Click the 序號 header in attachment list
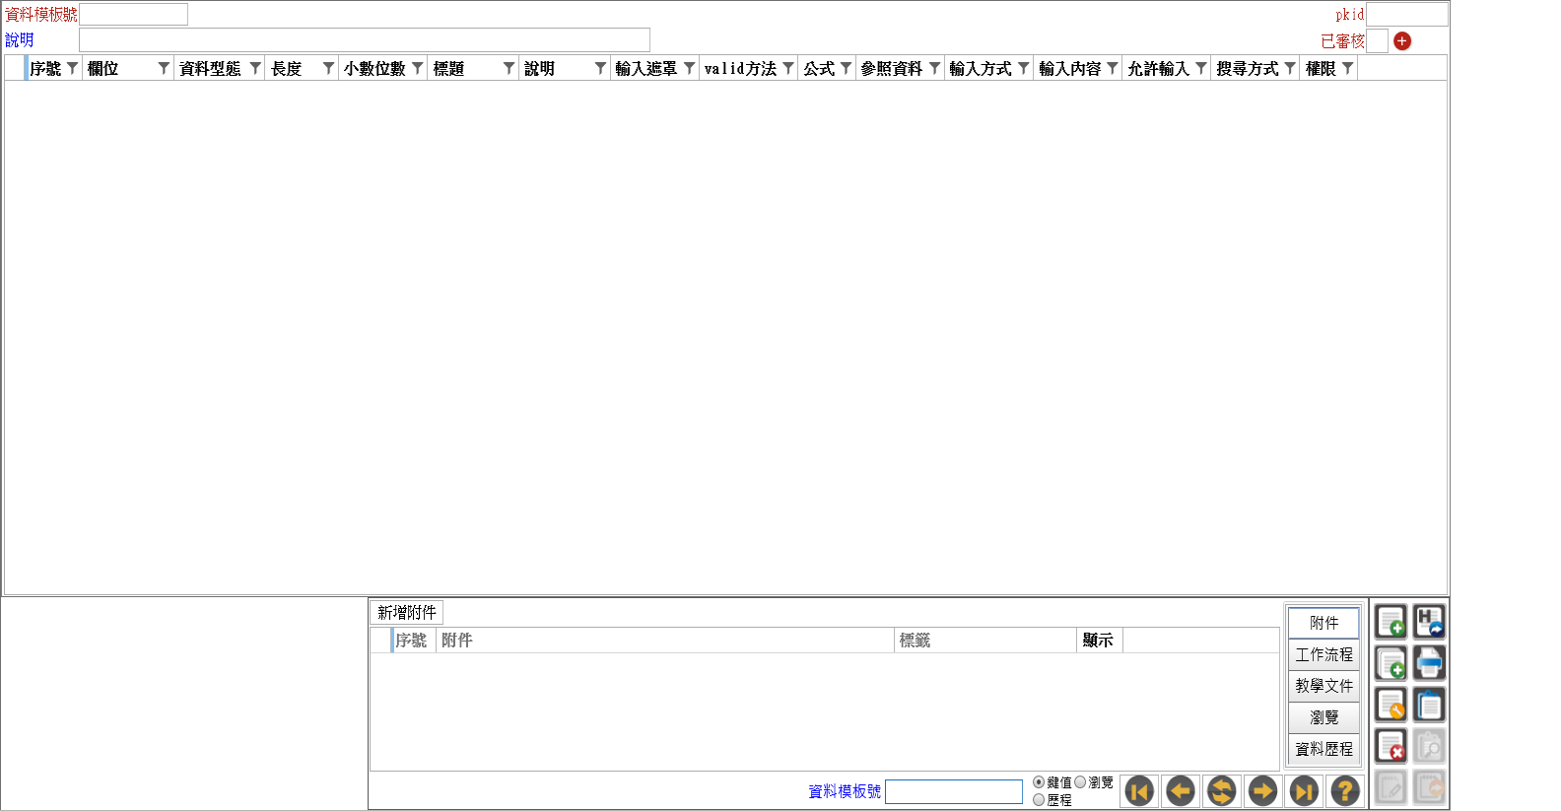 pos(412,641)
